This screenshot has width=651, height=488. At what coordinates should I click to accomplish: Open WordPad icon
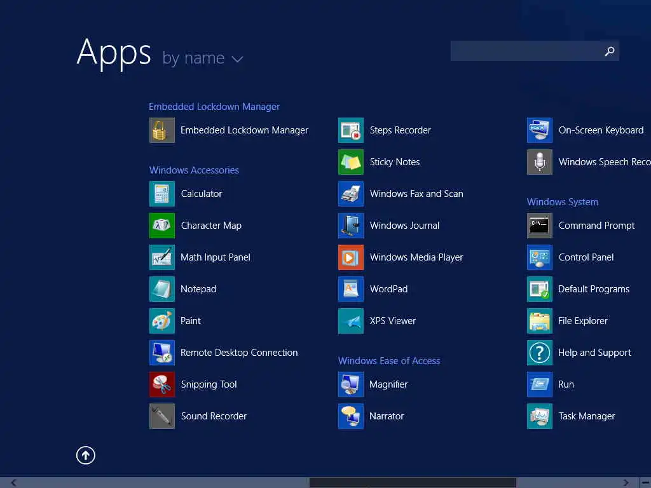(351, 289)
